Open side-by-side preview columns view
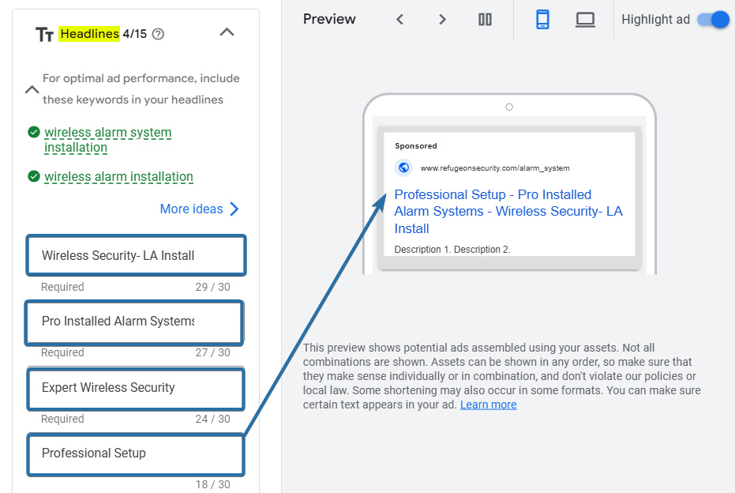 point(486,20)
